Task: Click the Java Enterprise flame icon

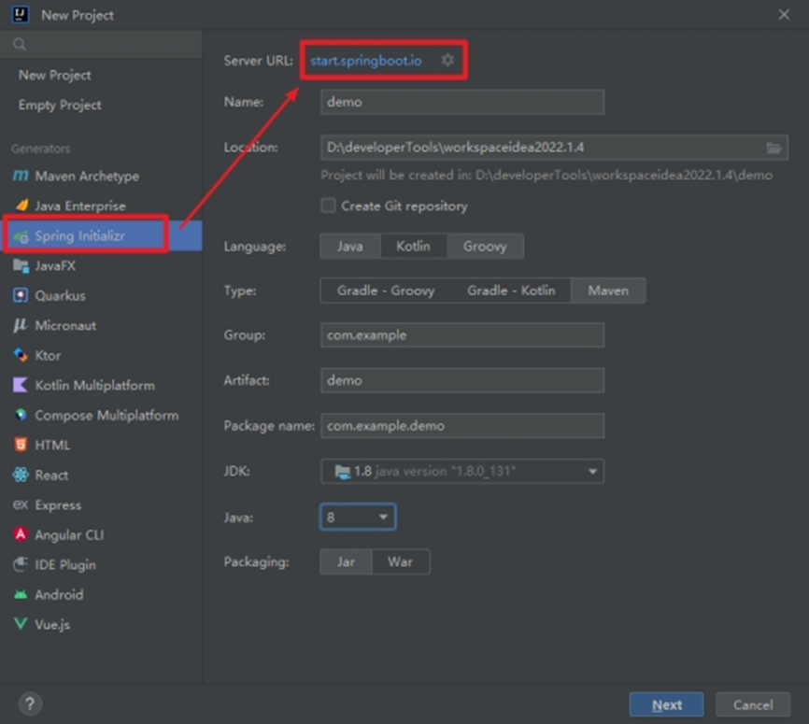Action: point(21,206)
